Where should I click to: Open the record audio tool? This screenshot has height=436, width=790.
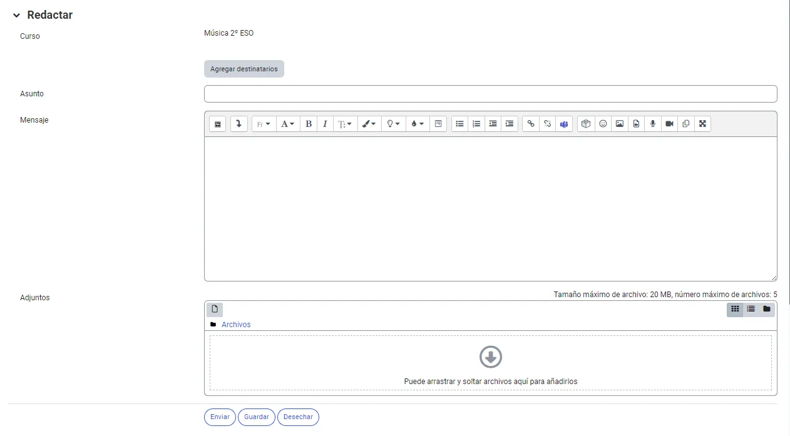tap(652, 123)
